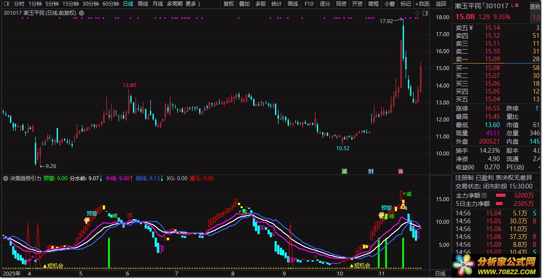
Task: Click the 叠加 overlay button
Action: coord(244,3)
